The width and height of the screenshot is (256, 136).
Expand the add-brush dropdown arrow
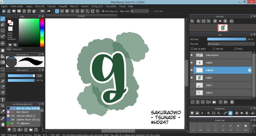[x=22, y=130]
